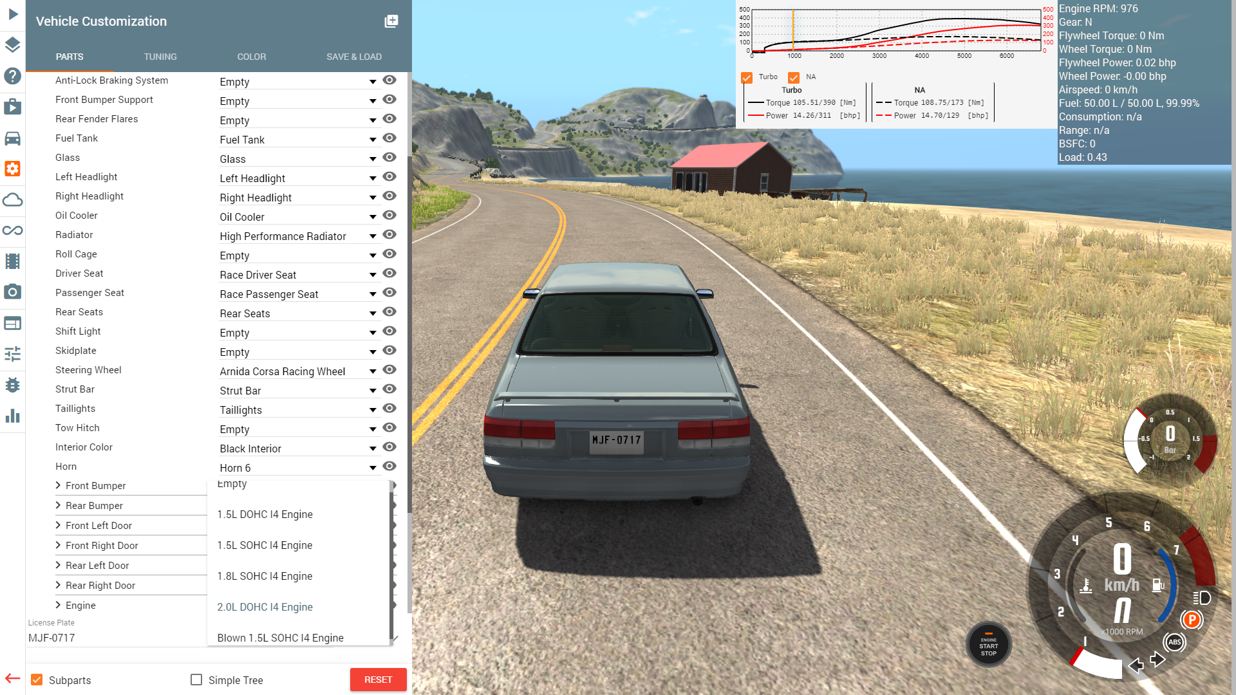Switch to the TUNING tab

pyautogui.click(x=160, y=57)
